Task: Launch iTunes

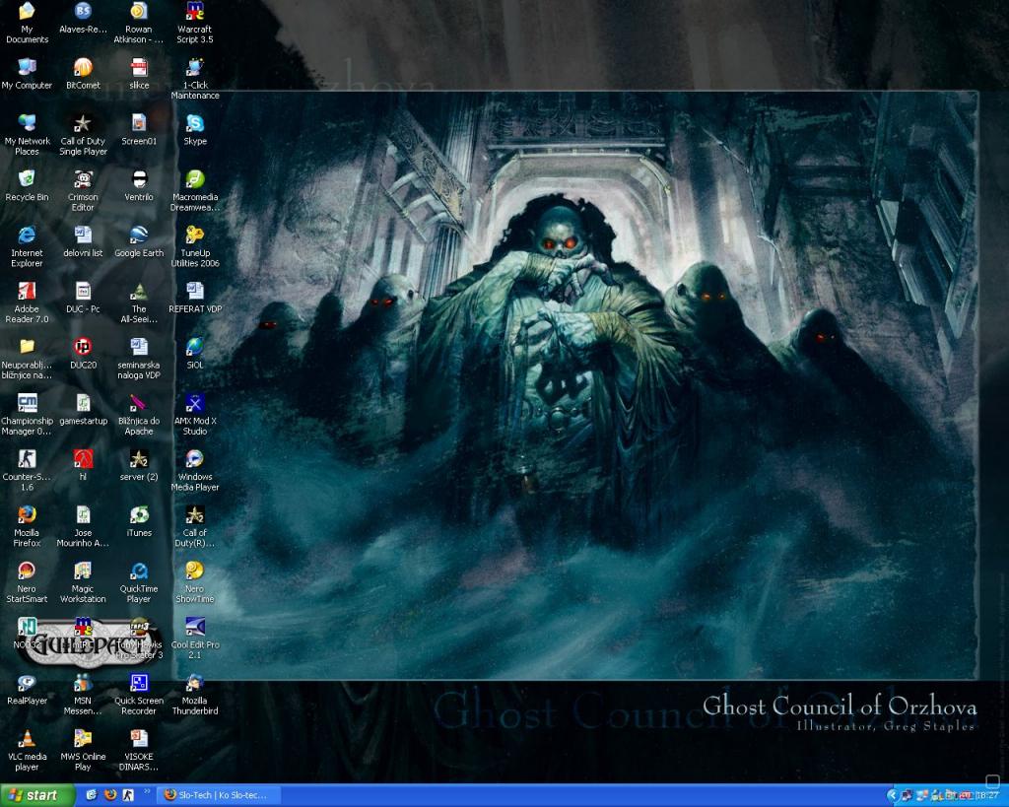Action: [139, 521]
